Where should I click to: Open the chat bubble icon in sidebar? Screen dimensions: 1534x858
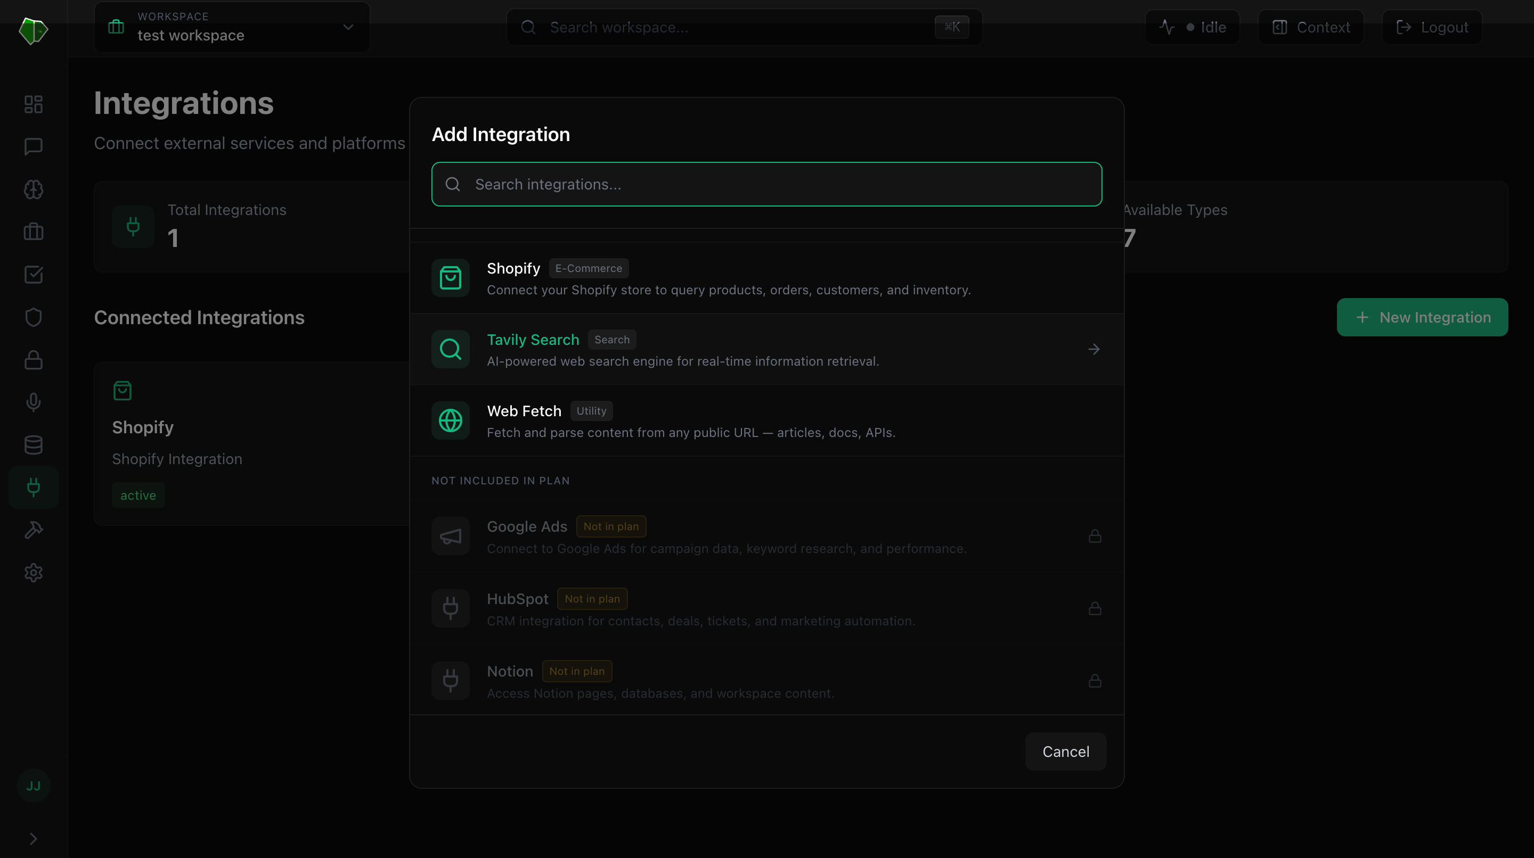[x=34, y=146]
